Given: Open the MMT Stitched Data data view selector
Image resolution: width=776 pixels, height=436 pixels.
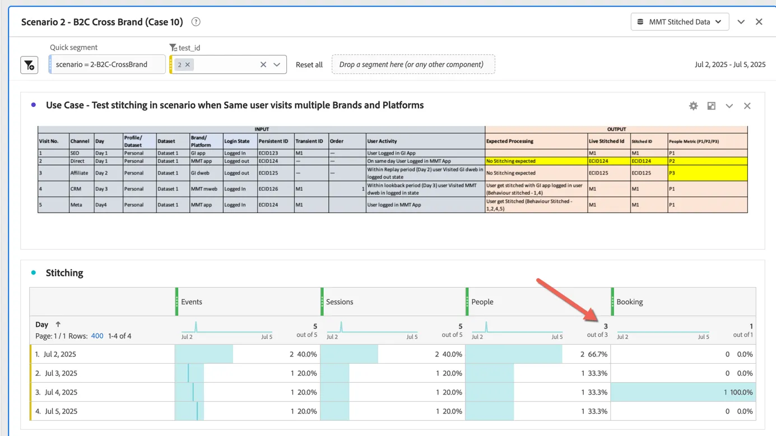Looking at the screenshot, I should 680,22.
